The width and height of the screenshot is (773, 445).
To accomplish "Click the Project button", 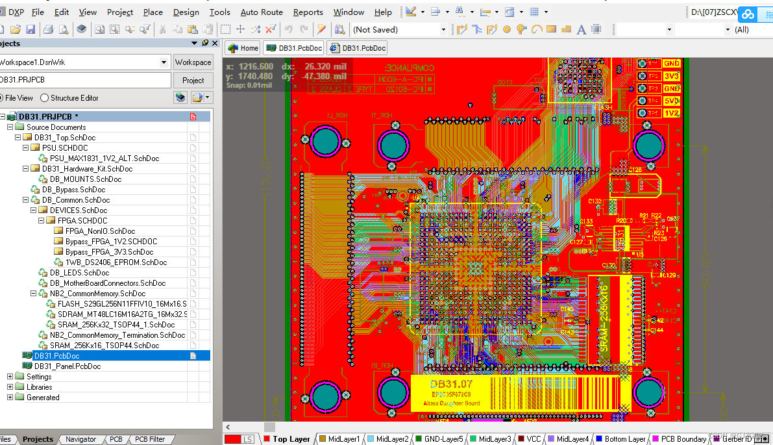I will point(193,80).
